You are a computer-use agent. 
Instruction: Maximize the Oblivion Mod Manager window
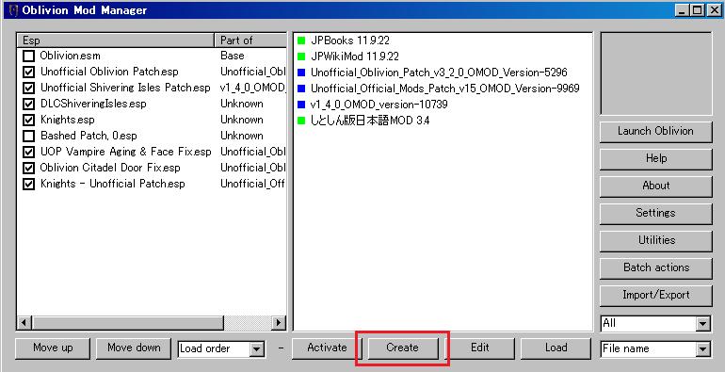tap(697, 10)
